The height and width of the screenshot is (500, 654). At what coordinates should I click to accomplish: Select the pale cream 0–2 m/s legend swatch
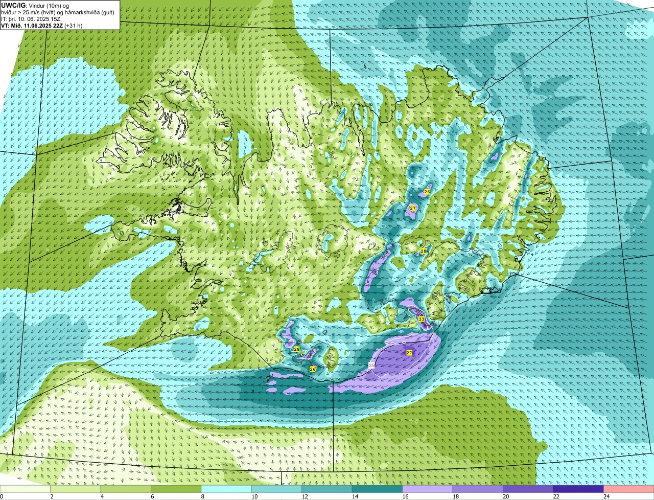[26, 489]
